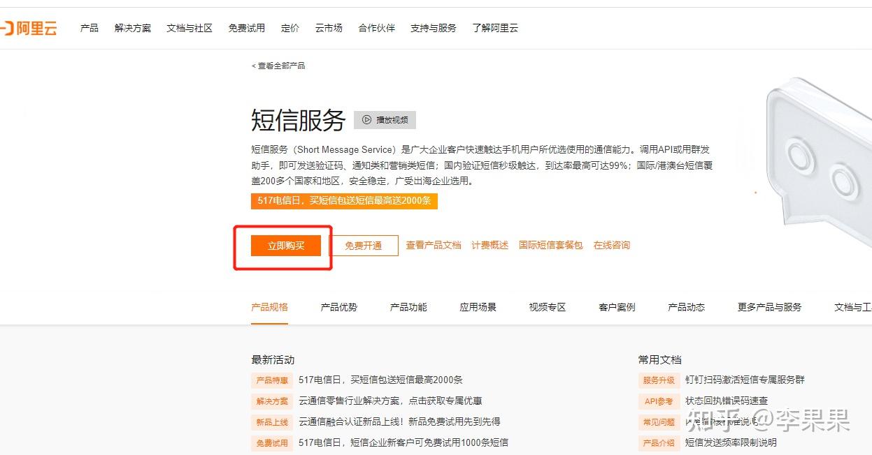Viewport: 872px width, 455px height.
Task: Open 517电信日，买短信包送短信最高2000条 activity link
Action: click(x=380, y=380)
